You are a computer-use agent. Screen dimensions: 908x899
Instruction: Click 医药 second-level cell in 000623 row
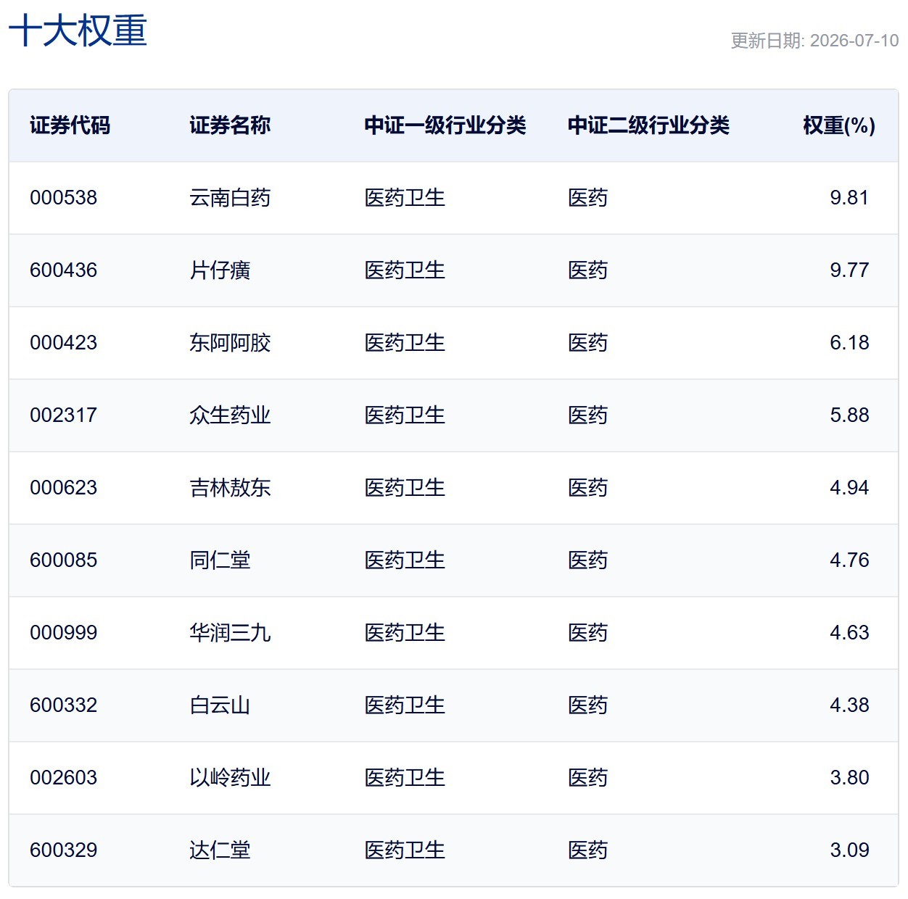pyautogui.click(x=588, y=488)
